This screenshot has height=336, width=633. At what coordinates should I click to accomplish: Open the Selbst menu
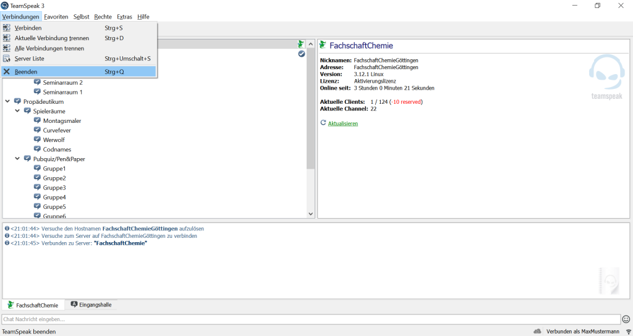[81, 17]
